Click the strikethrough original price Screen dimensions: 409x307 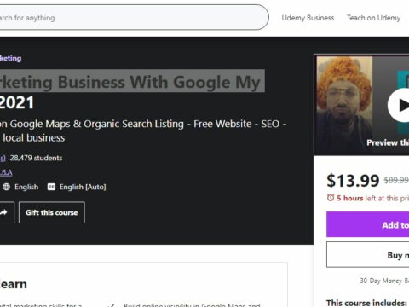coord(396,180)
